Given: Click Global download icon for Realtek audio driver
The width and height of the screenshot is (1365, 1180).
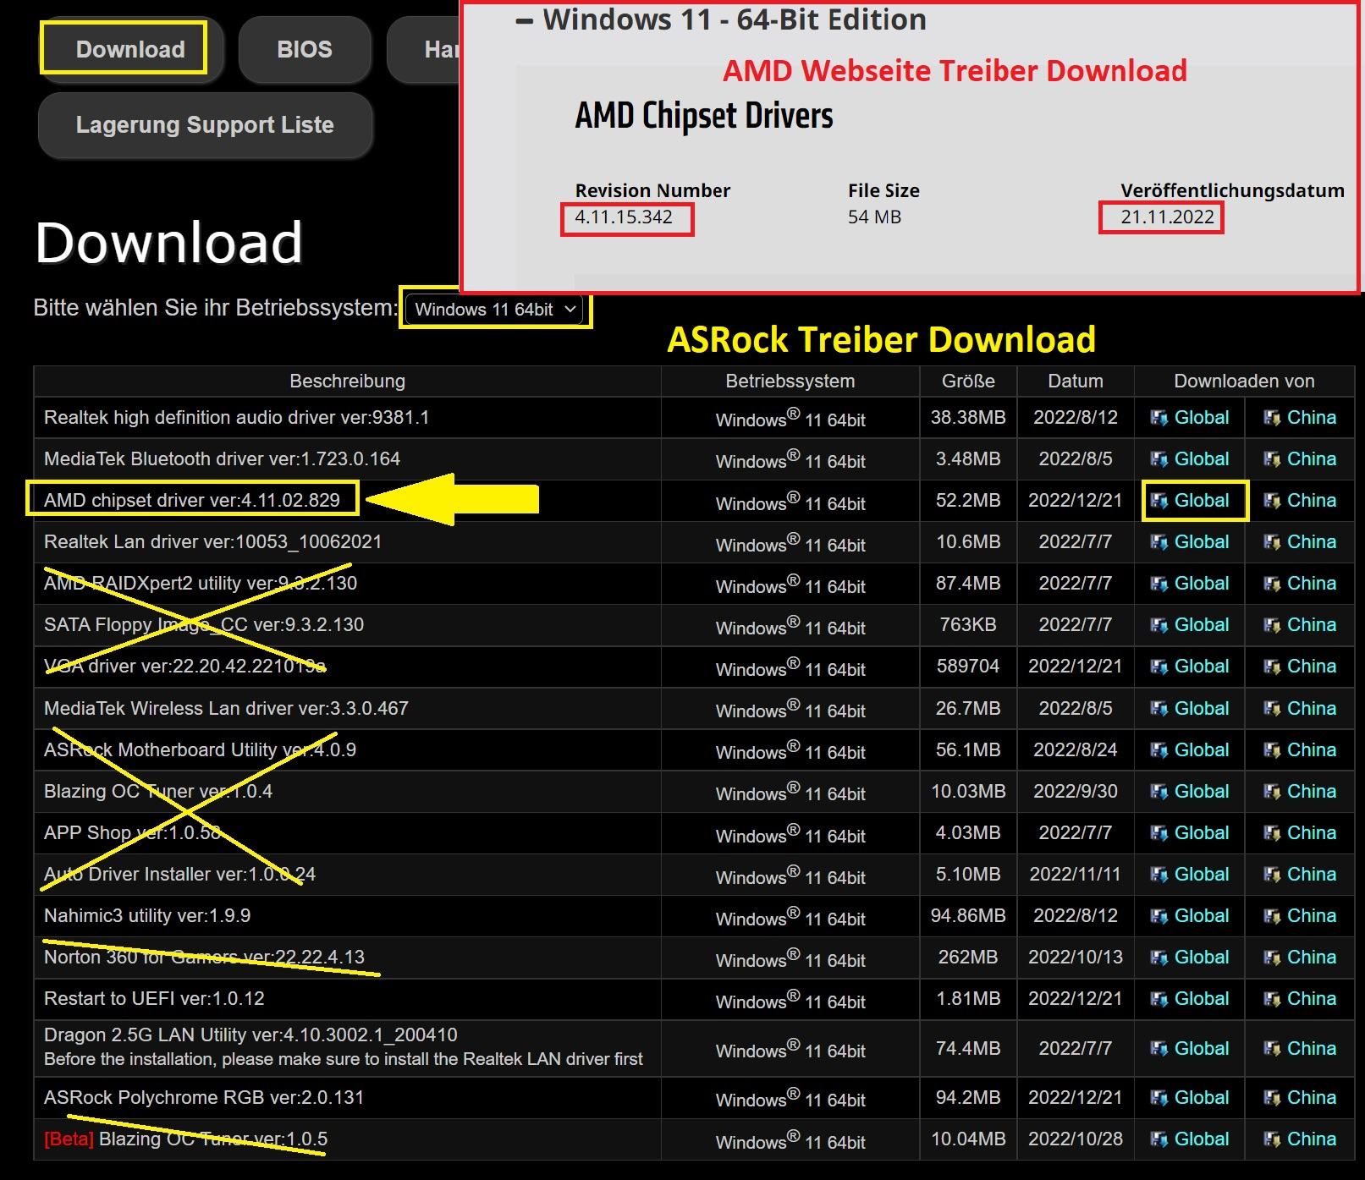Looking at the screenshot, I should (1159, 418).
